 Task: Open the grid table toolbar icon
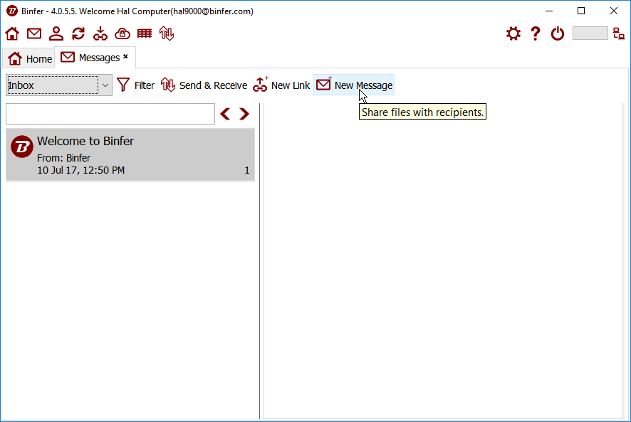(145, 33)
